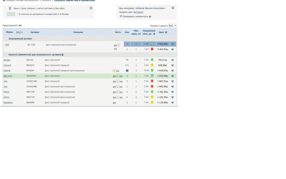
Task: View photo of Blue Print ADH24390
Action: point(114,76)
